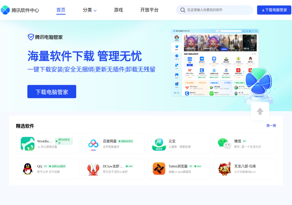Click the Tencent Software Center logo icon

(x=5, y=10)
